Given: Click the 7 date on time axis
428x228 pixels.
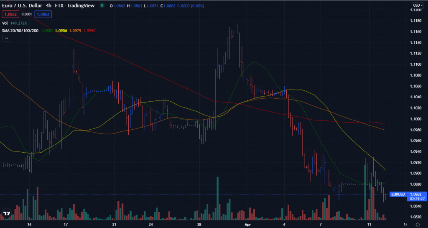Looking at the screenshot, I should (x=321, y=225).
